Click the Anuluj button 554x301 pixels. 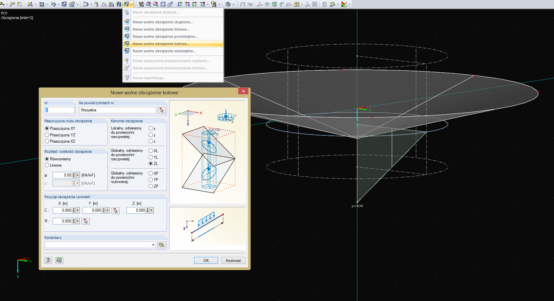coord(233,261)
